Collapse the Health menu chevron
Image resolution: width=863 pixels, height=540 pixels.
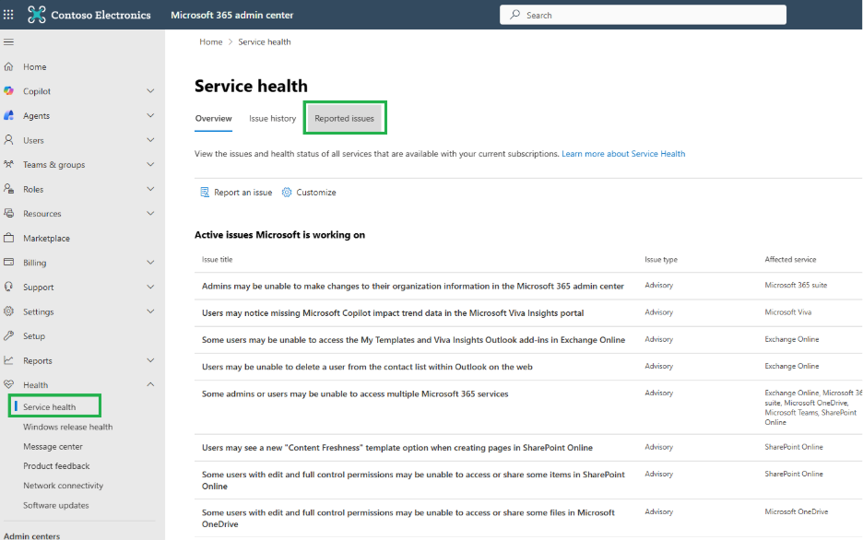[x=150, y=384]
